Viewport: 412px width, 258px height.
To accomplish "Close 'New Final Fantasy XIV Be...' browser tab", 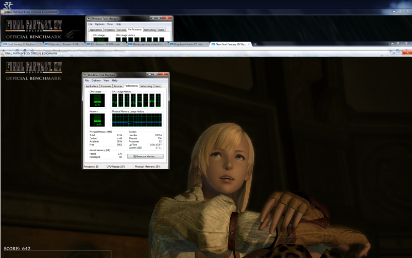I will pos(249,44).
